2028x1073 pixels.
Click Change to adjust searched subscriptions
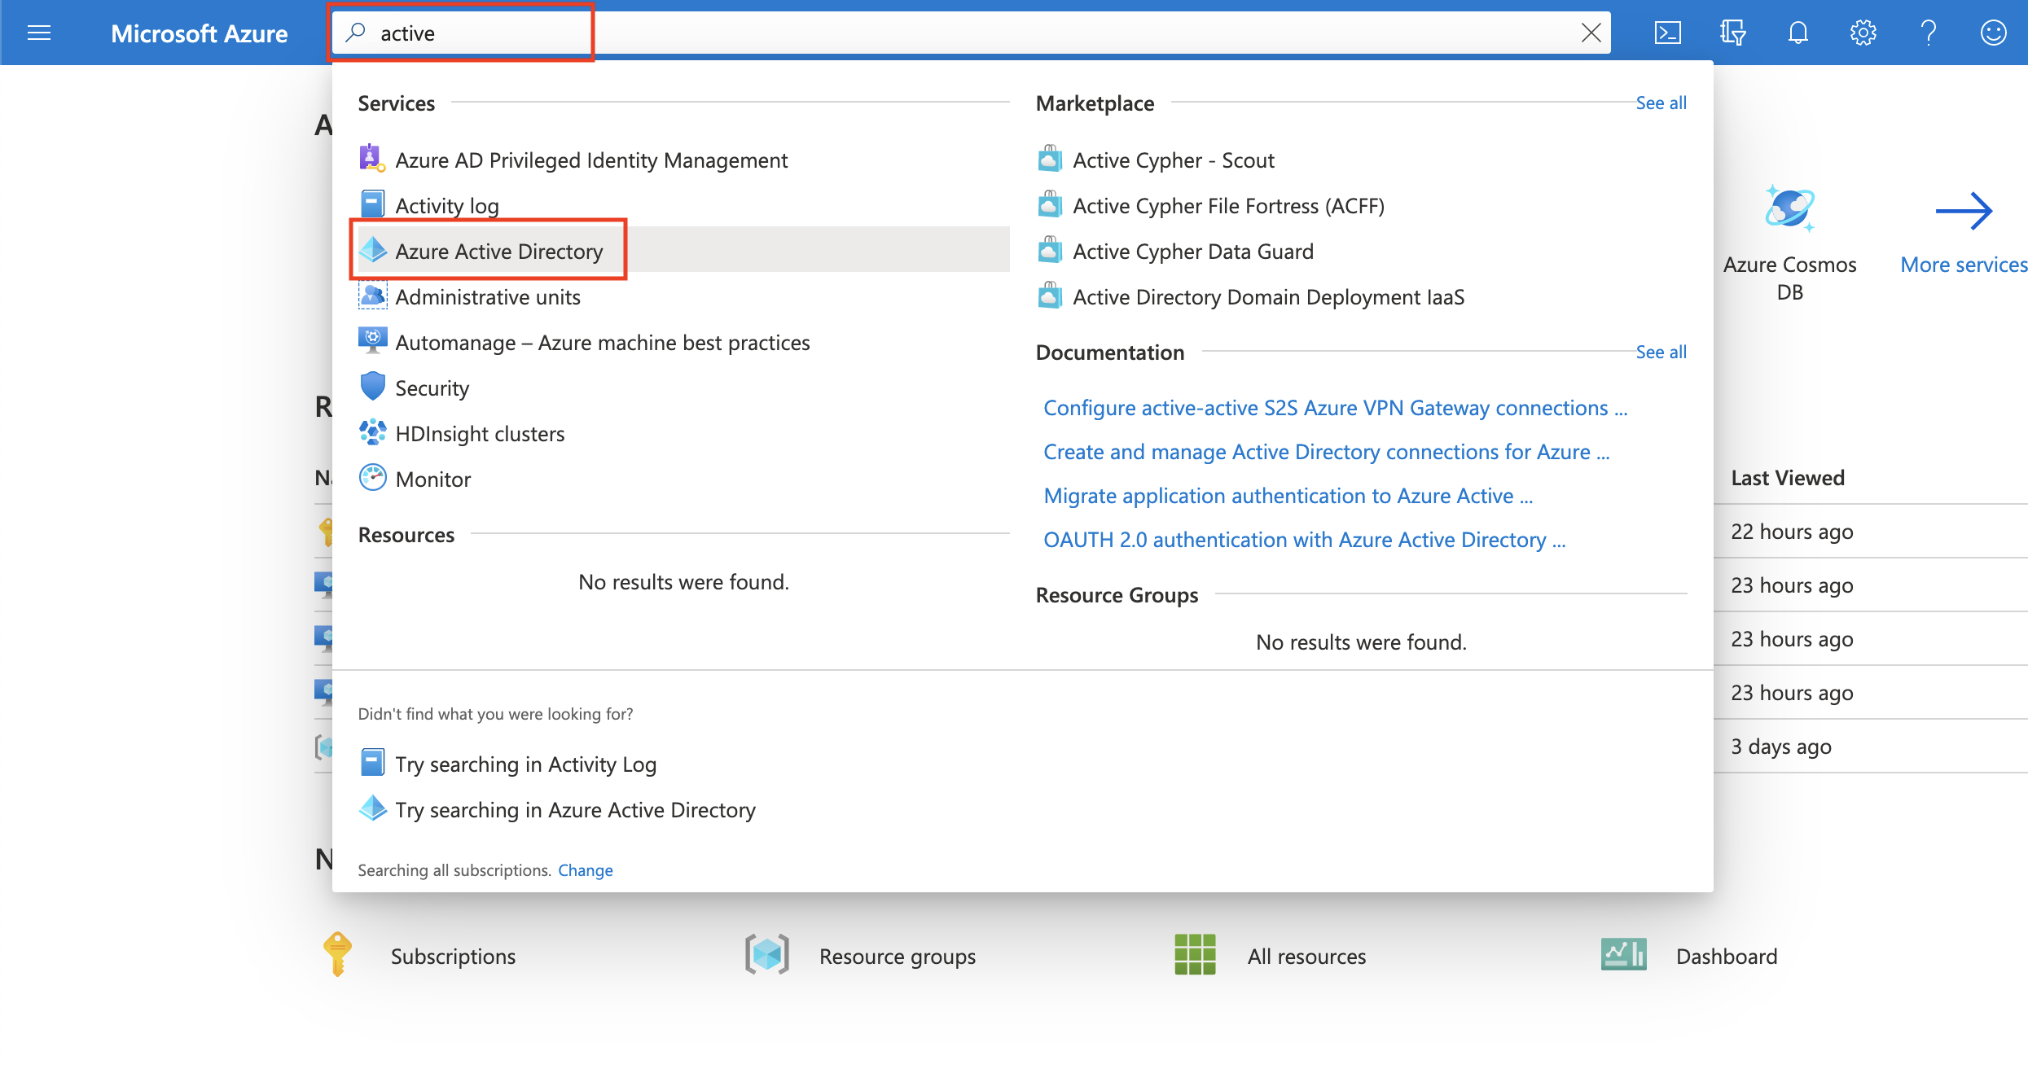coord(585,869)
